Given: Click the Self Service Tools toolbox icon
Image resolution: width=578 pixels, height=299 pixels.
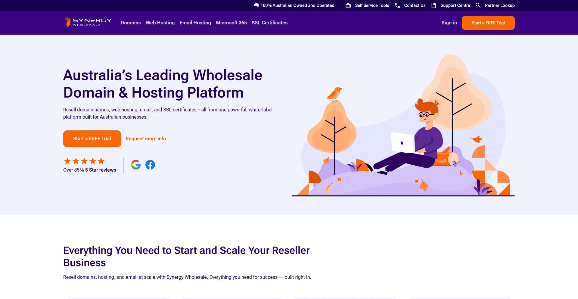Looking at the screenshot, I should (x=348, y=5).
